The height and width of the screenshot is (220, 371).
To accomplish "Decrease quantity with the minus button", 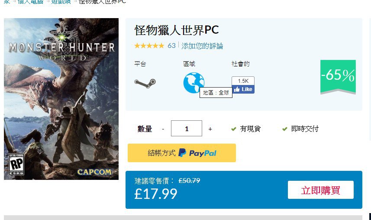I will tap(163, 129).
